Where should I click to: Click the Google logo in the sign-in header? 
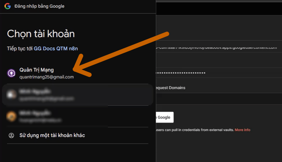pos(7,6)
